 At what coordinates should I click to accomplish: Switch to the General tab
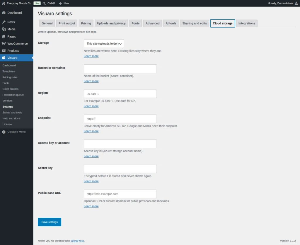[x=47, y=23]
